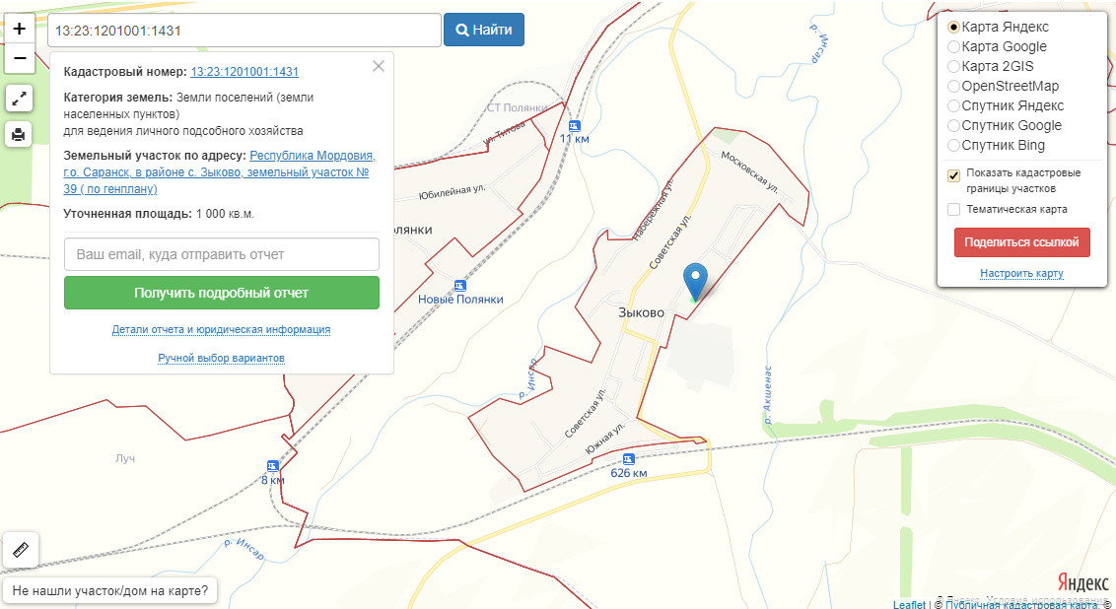The height and width of the screenshot is (609, 1116).
Task: Zoom in the map with plus button
Action: pyautogui.click(x=19, y=30)
